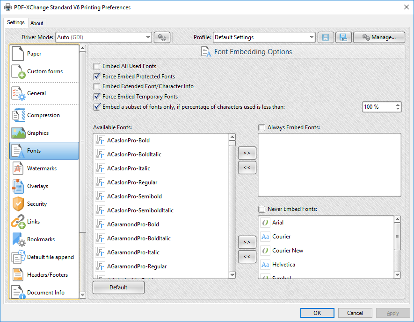Decrease the subset percentage with the down arrow

click(398, 109)
